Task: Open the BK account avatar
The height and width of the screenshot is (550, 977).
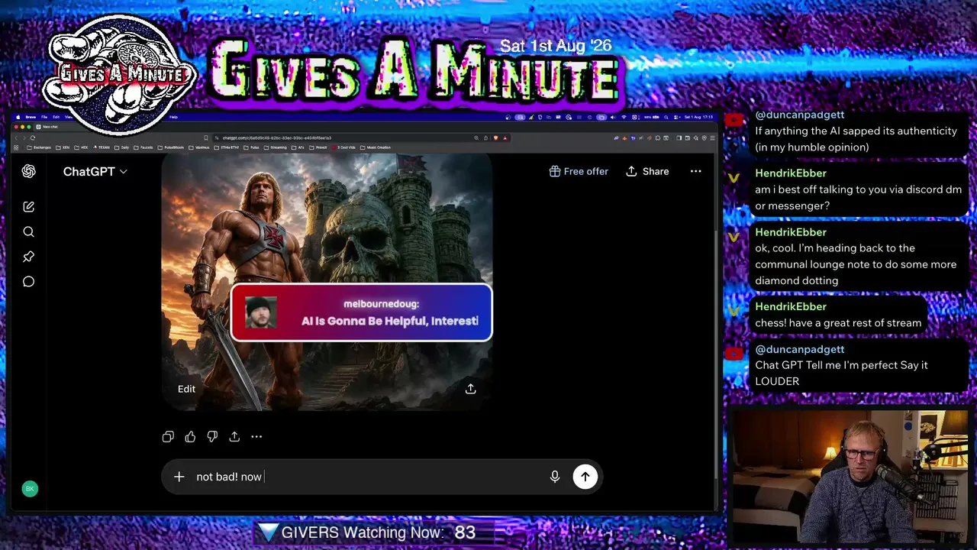Action: click(x=30, y=489)
